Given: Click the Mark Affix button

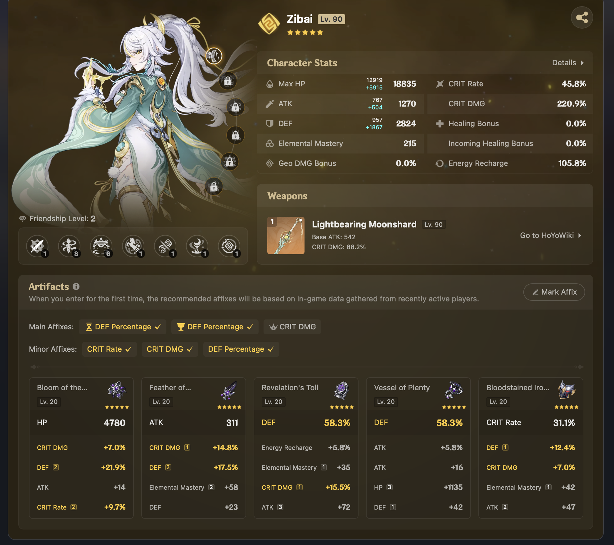Looking at the screenshot, I should click(554, 292).
